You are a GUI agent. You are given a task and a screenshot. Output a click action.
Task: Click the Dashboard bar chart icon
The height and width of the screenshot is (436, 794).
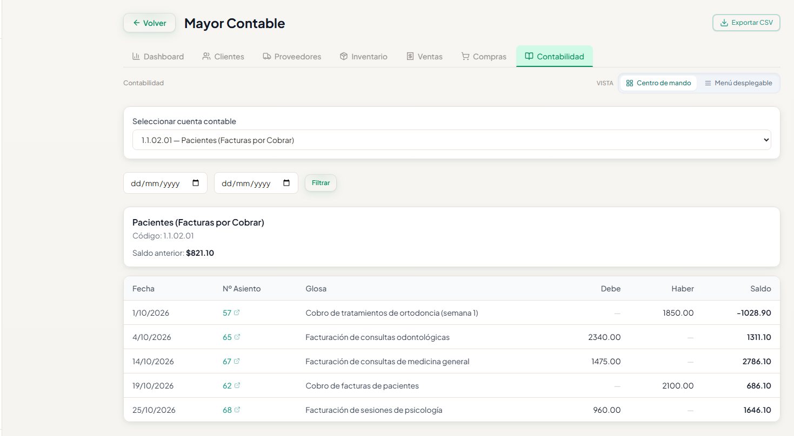(136, 56)
